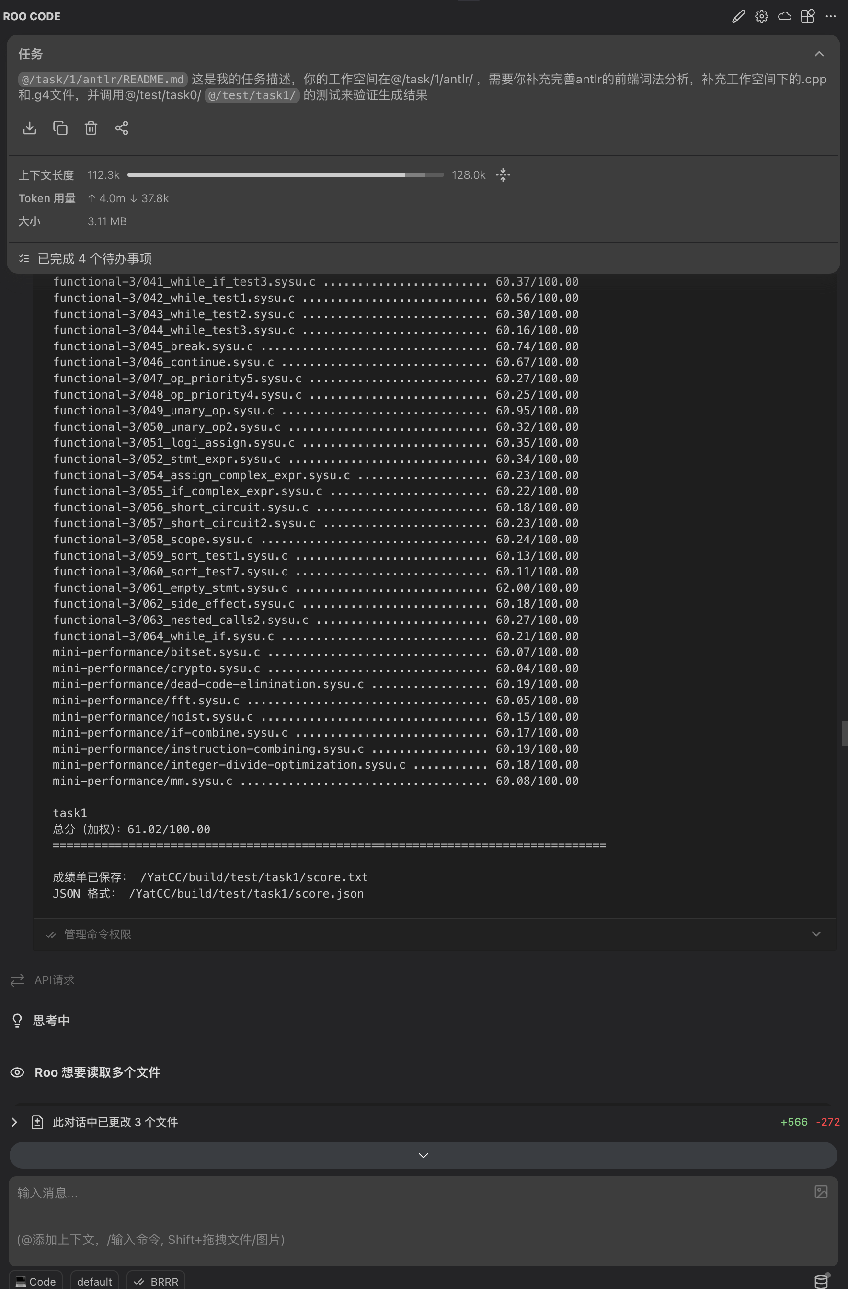This screenshot has height=1289, width=848.
Task: Open Roo Code settings gear
Action: click(761, 16)
